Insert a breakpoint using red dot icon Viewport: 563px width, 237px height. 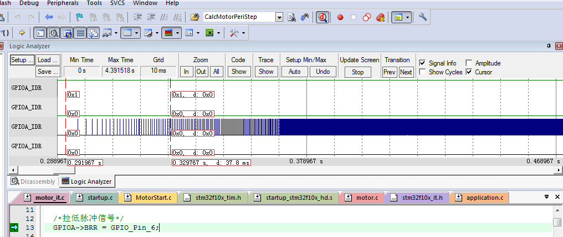coord(340,17)
